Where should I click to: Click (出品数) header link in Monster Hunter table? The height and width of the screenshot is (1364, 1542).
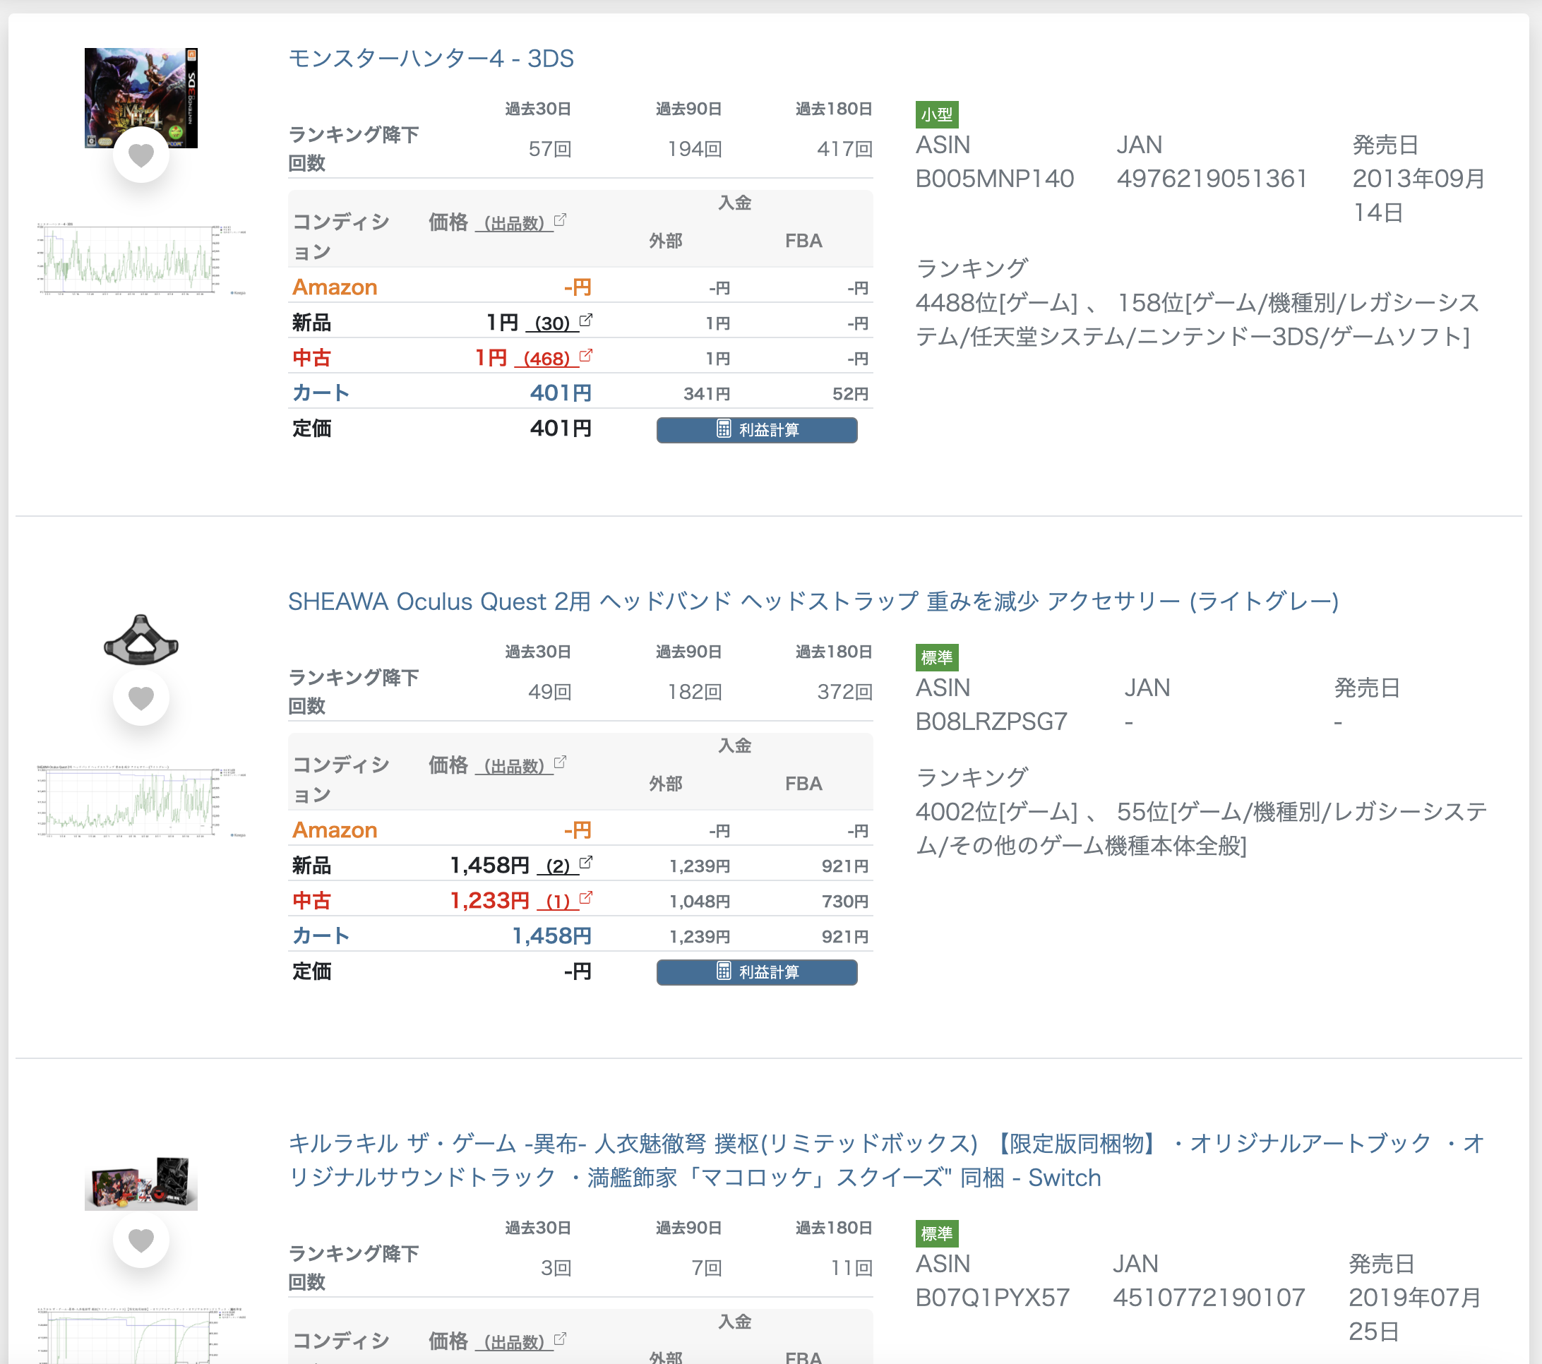tap(514, 224)
